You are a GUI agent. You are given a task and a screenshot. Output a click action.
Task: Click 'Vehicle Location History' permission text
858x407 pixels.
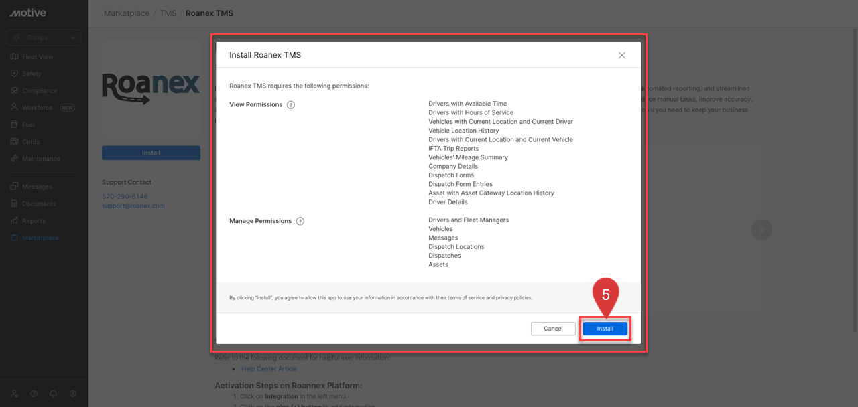[464, 131]
